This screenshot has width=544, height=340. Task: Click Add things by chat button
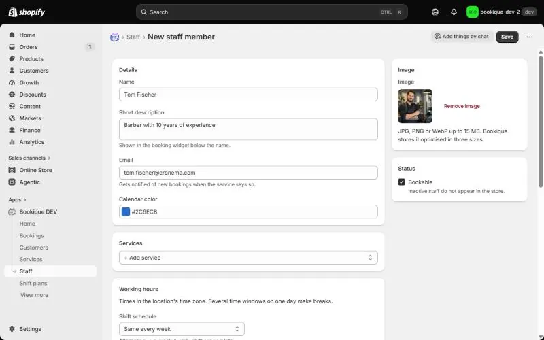click(x=462, y=37)
